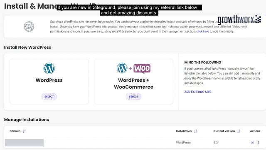Sort by Installation column arrows
The height and width of the screenshot is (150, 266).
(196, 131)
